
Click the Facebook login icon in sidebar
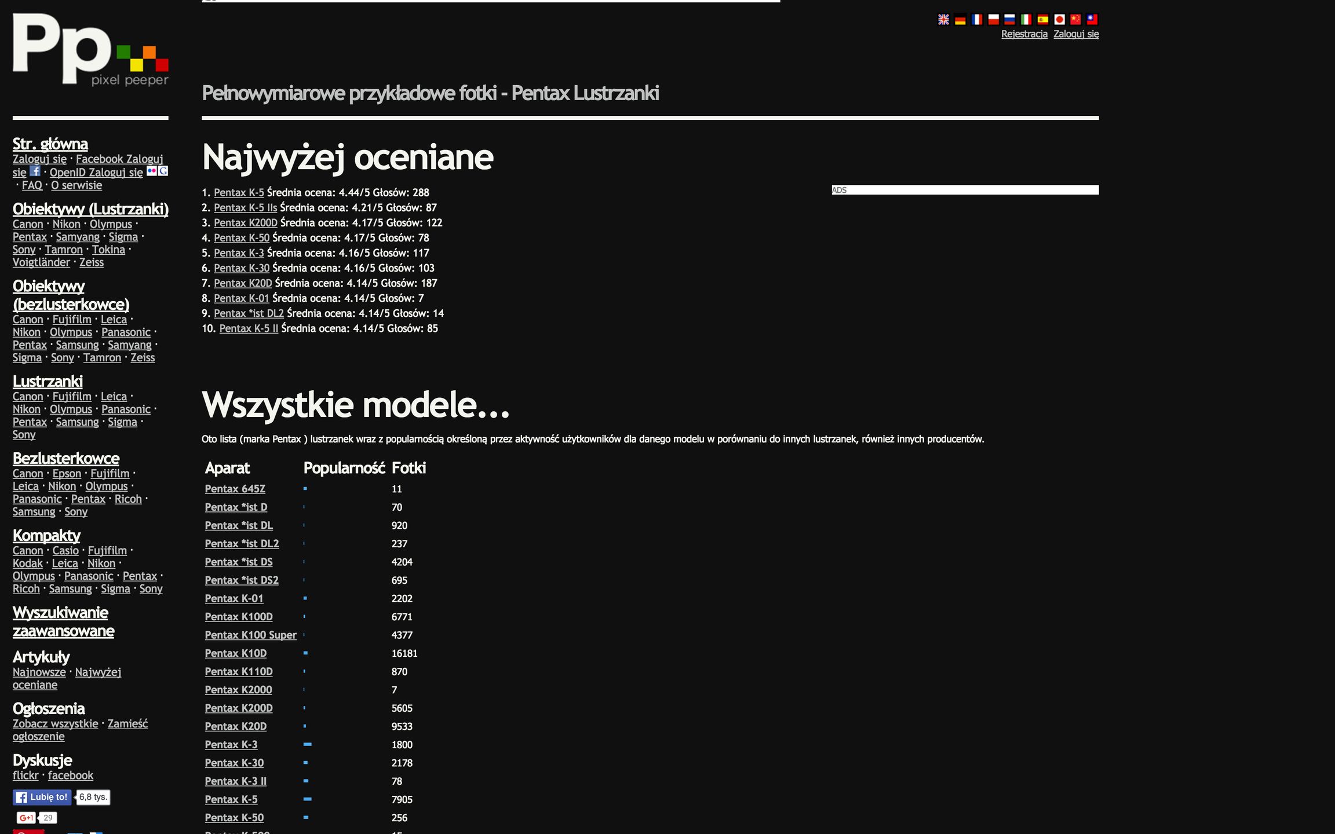(x=35, y=171)
